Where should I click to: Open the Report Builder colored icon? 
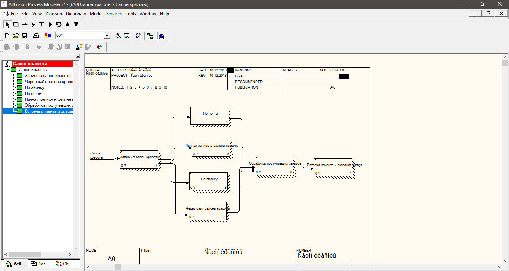(x=47, y=36)
